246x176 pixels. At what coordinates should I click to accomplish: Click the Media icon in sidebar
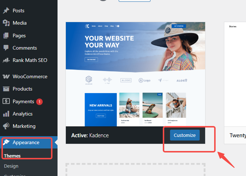[x=6, y=23]
